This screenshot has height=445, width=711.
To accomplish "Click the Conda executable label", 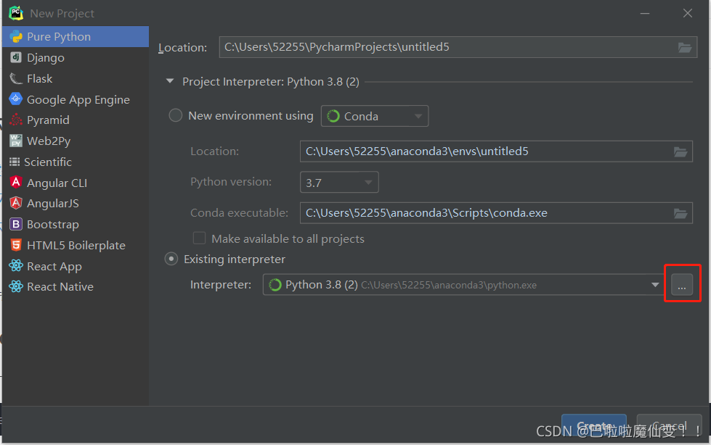I will tap(239, 213).
